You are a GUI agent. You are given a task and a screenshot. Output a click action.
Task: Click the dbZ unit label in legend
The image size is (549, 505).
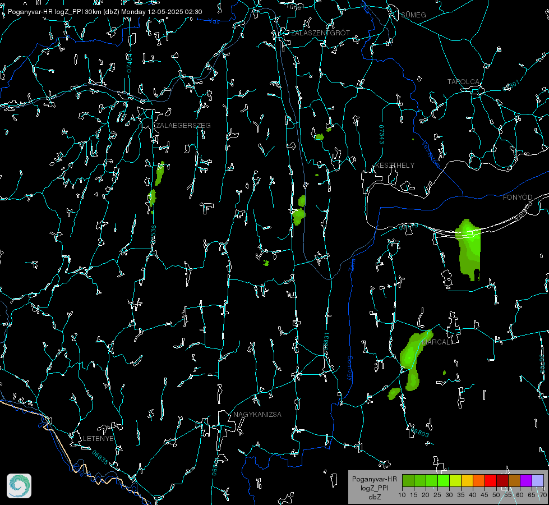tap(374, 497)
